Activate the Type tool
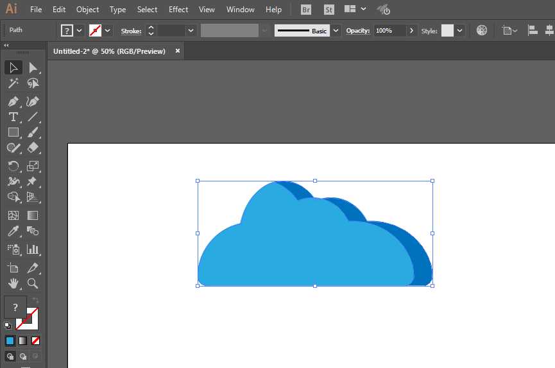This screenshot has width=555, height=368. (13, 117)
